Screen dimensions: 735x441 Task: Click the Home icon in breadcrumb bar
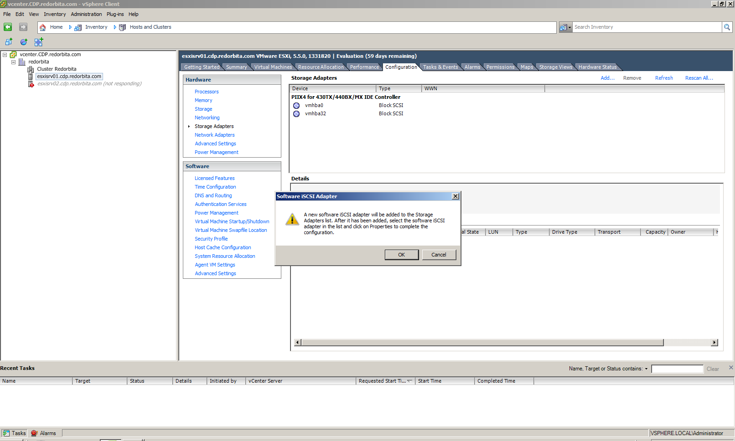[x=43, y=27]
